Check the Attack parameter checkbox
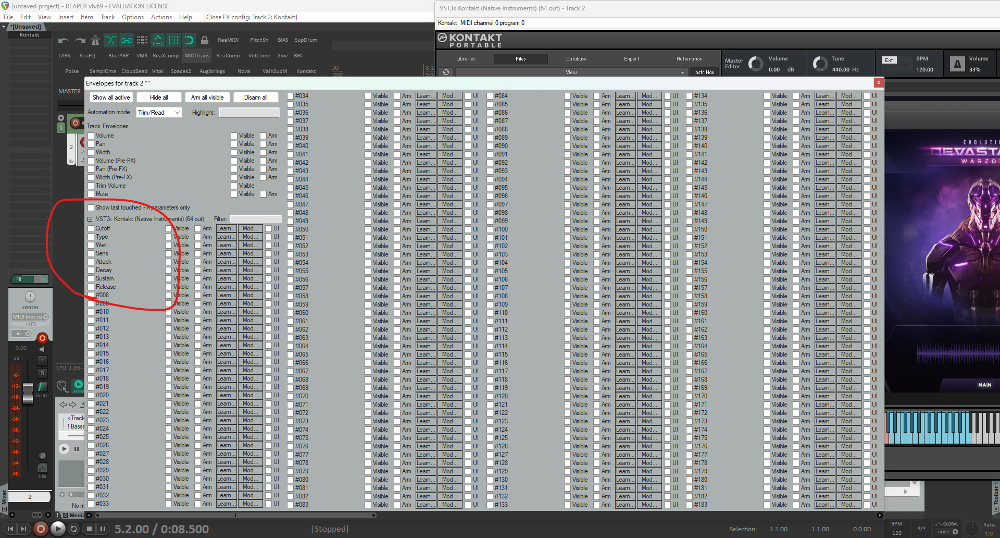The height and width of the screenshot is (538, 1000). pyautogui.click(x=91, y=262)
